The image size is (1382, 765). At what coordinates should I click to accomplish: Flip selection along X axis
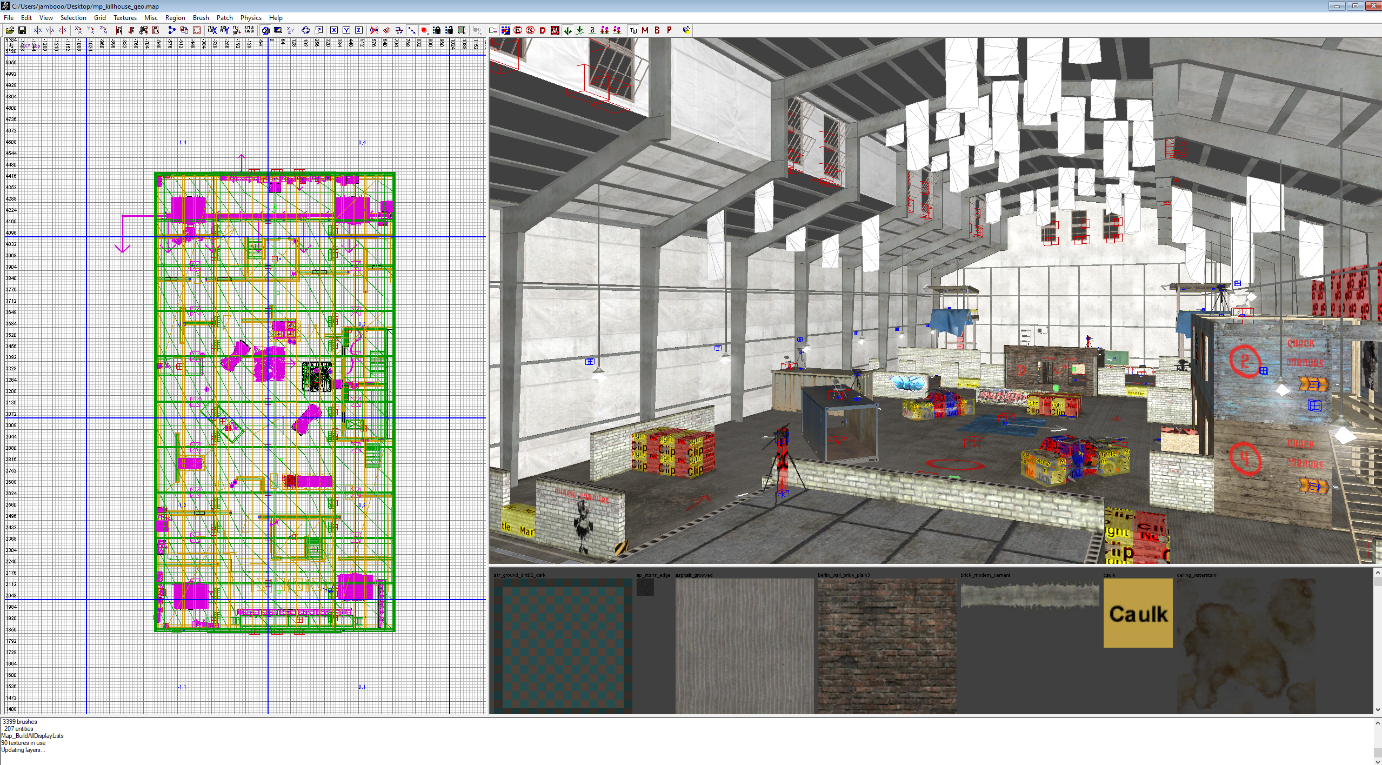38,30
